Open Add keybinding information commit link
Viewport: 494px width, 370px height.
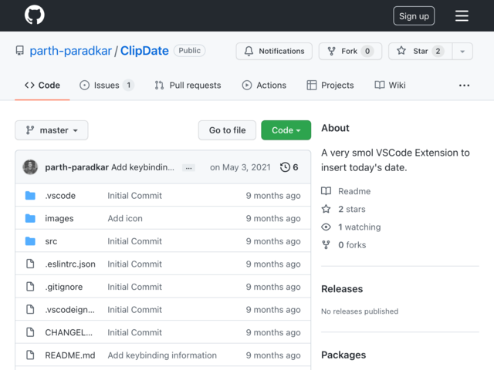click(162, 355)
